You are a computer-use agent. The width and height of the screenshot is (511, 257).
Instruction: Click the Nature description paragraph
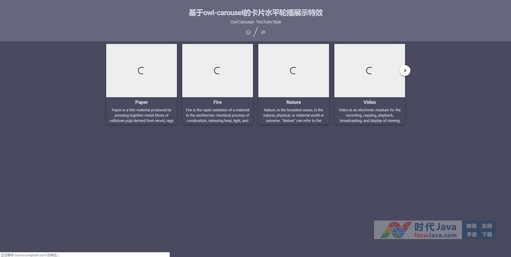click(x=293, y=115)
